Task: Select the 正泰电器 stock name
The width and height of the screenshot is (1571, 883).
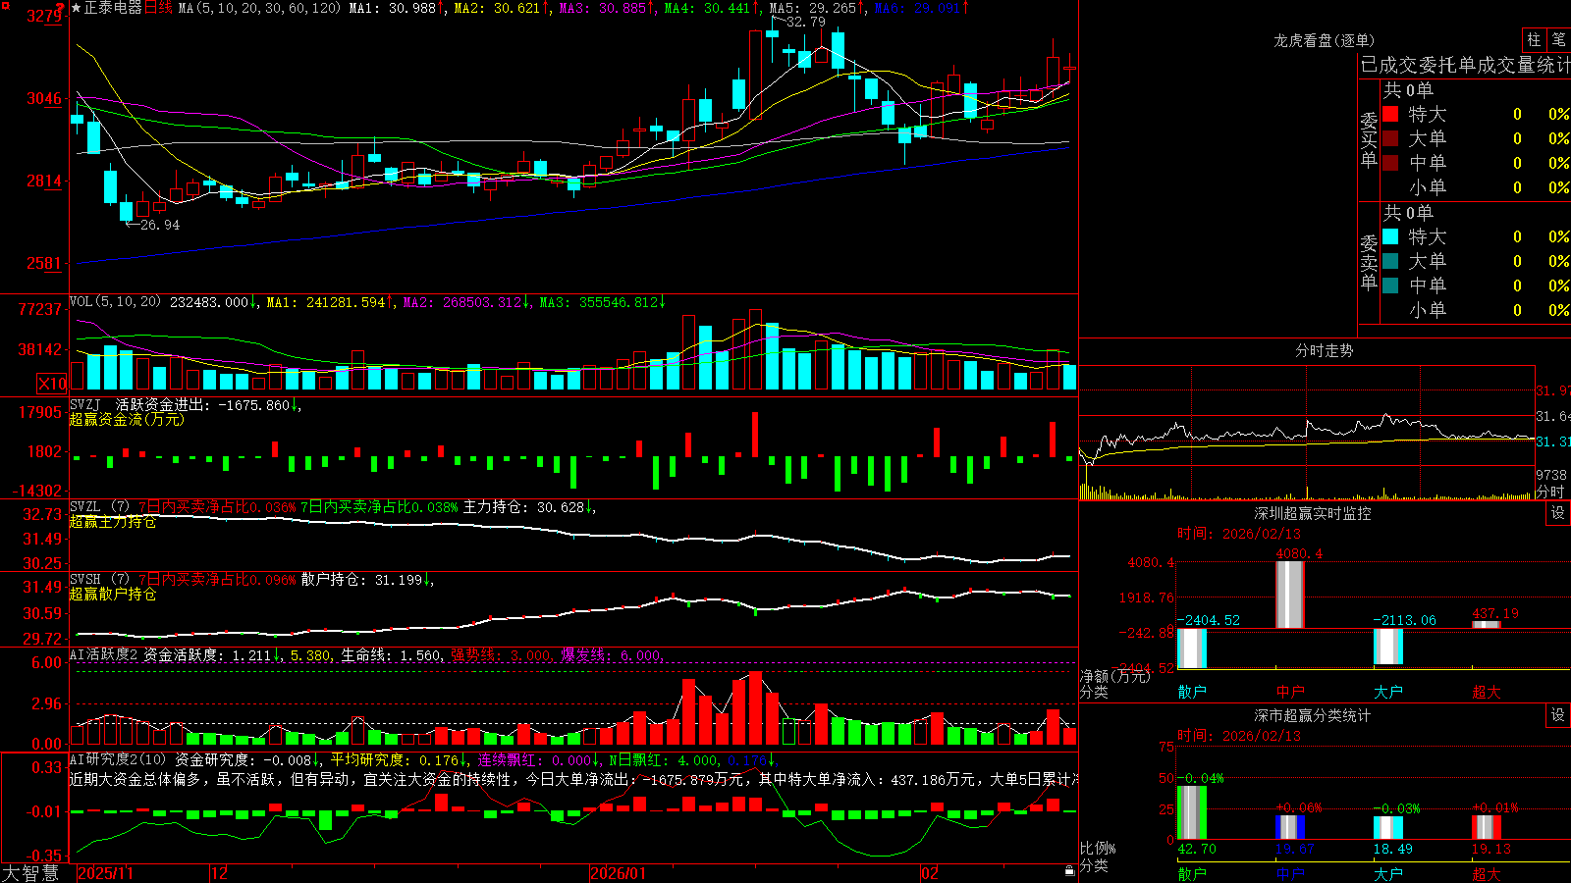Action: click(113, 8)
